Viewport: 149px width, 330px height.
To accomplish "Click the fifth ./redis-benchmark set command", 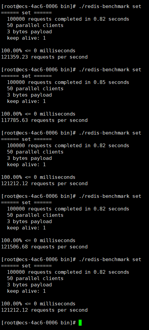I will pos(110,259).
